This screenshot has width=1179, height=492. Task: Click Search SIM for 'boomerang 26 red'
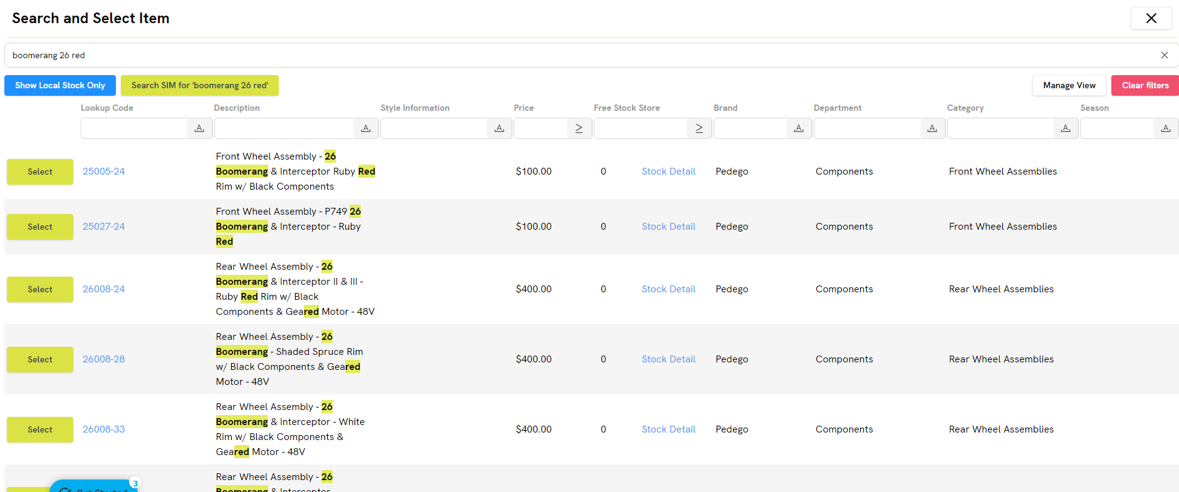(x=200, y=85)
